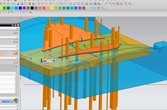This screenshot has width=167, height=110.
Task: Click the blue-and-yellow shape icon left of letter A
Action: 91,8
